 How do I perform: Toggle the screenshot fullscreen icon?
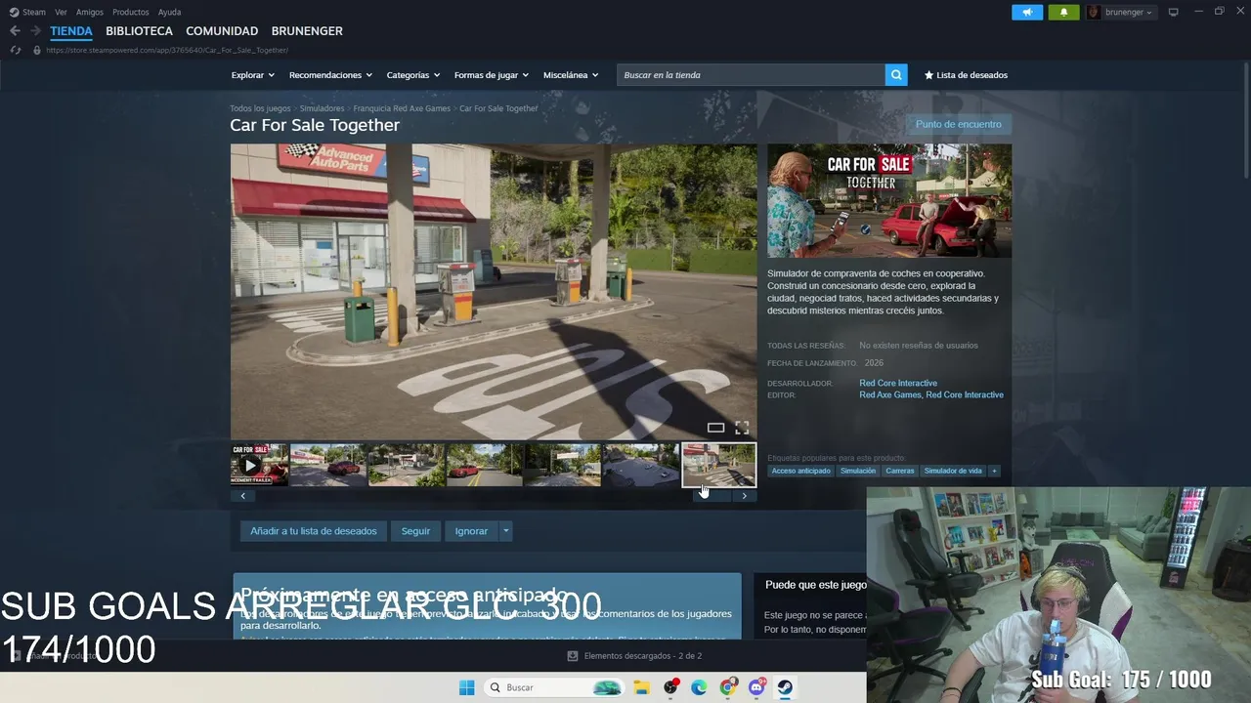(x=742, y=428)
